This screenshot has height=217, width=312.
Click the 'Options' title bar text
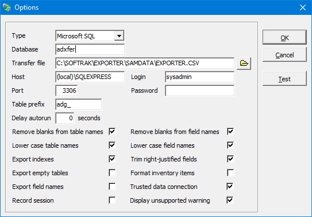point(26,7)
